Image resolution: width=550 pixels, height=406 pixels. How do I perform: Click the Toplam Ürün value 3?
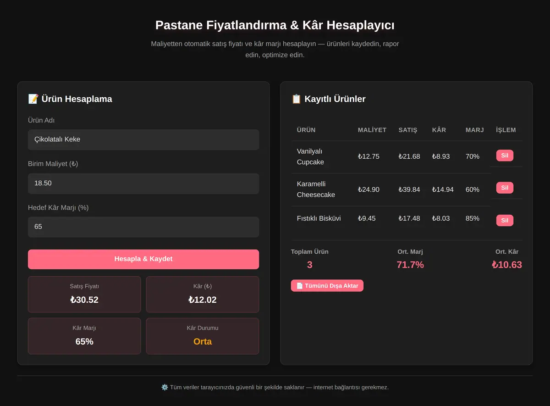click(310, 265)
